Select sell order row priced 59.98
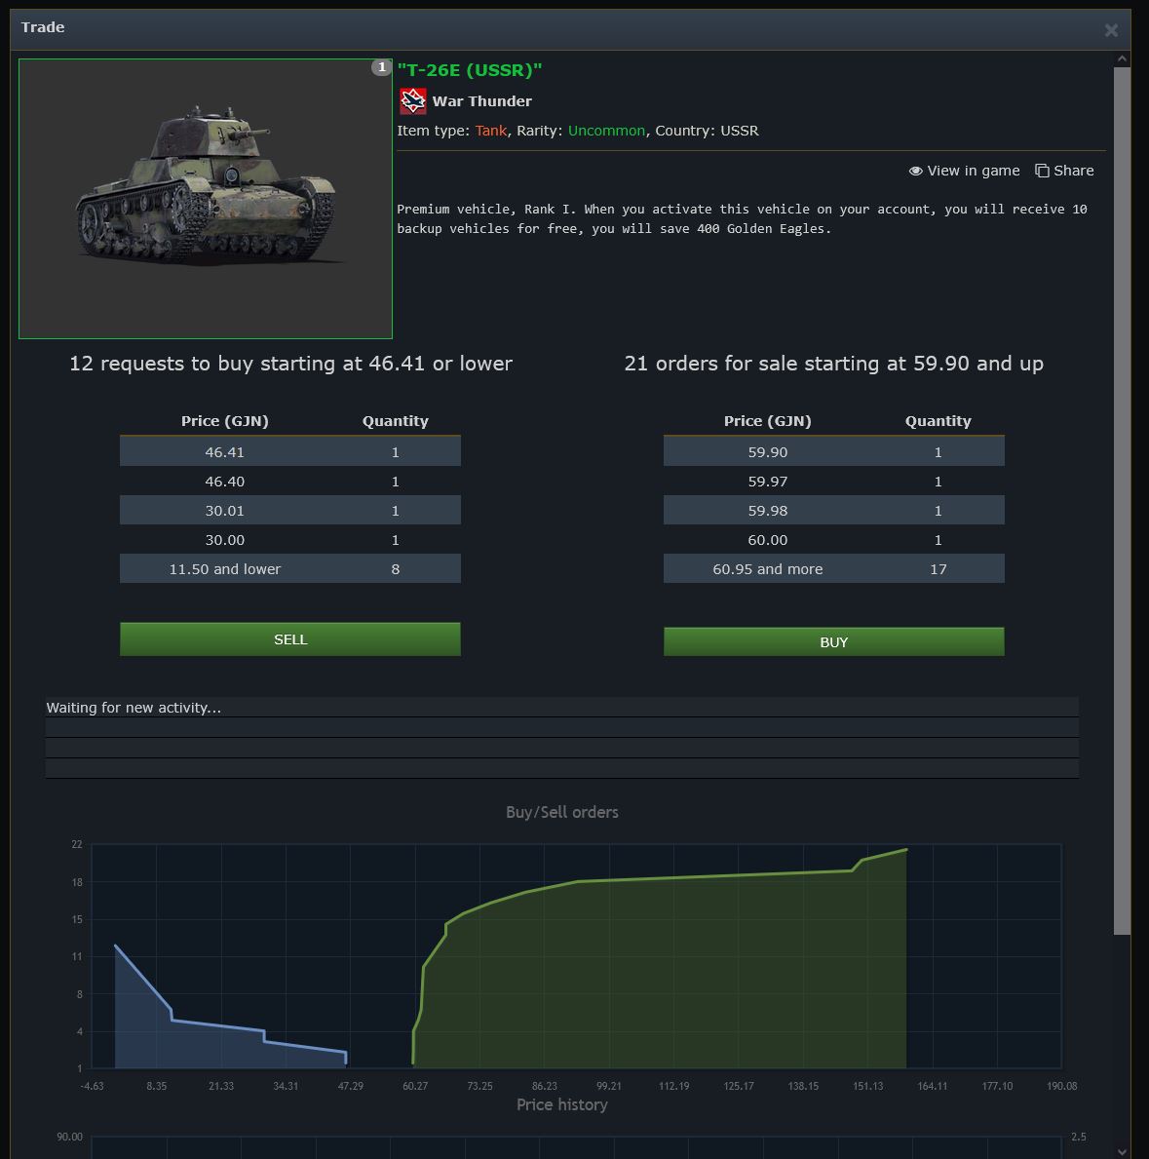This screenshot has height=1159, width=1149. tap(833, 511)
